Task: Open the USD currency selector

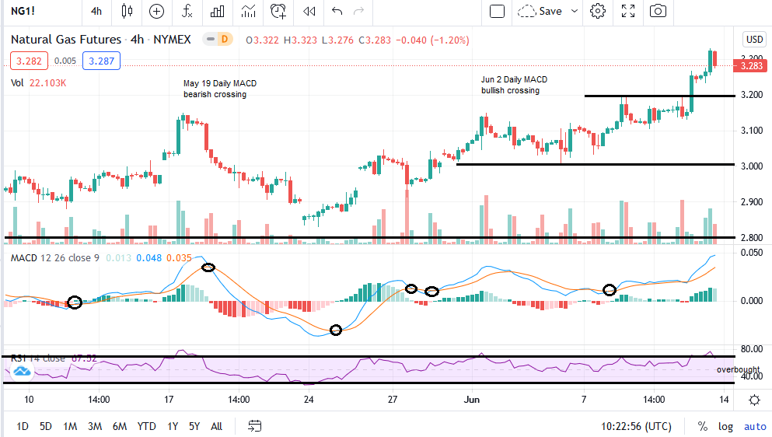Action: tap(754, 40)
